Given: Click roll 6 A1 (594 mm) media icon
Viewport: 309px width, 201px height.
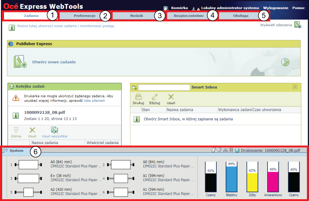Looking at the screenshot, I should point(121,192).
